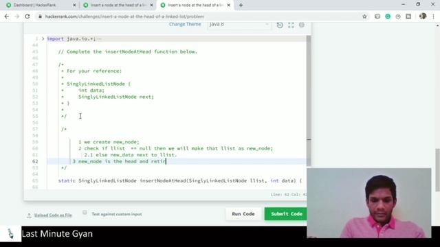Enable Test against custom input checkbox
Screen dimensions: 440x247
pos(85,212)
